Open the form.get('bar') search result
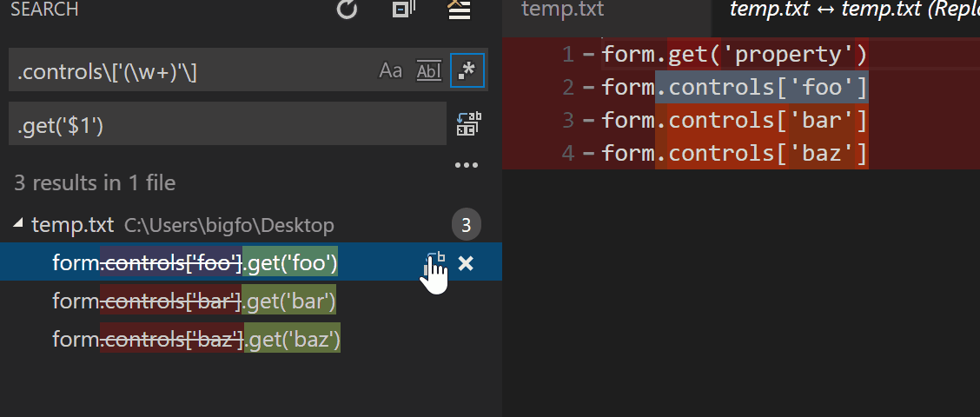The height and width of the screenshot is (417, 980). 194,301
